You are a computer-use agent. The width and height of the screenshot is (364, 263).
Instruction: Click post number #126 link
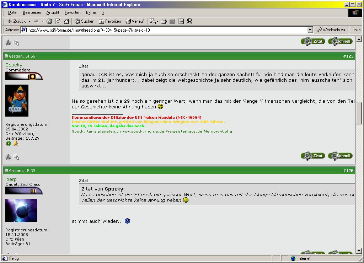coord(348,171)
